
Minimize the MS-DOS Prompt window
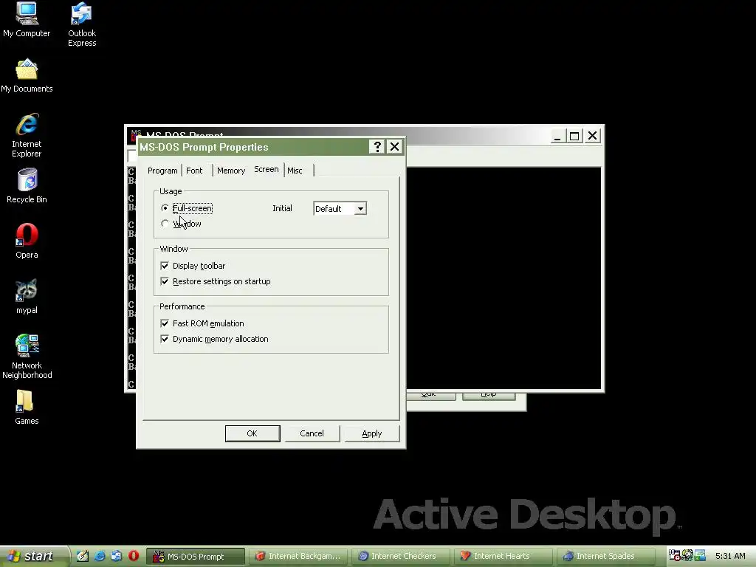(557, 136)
